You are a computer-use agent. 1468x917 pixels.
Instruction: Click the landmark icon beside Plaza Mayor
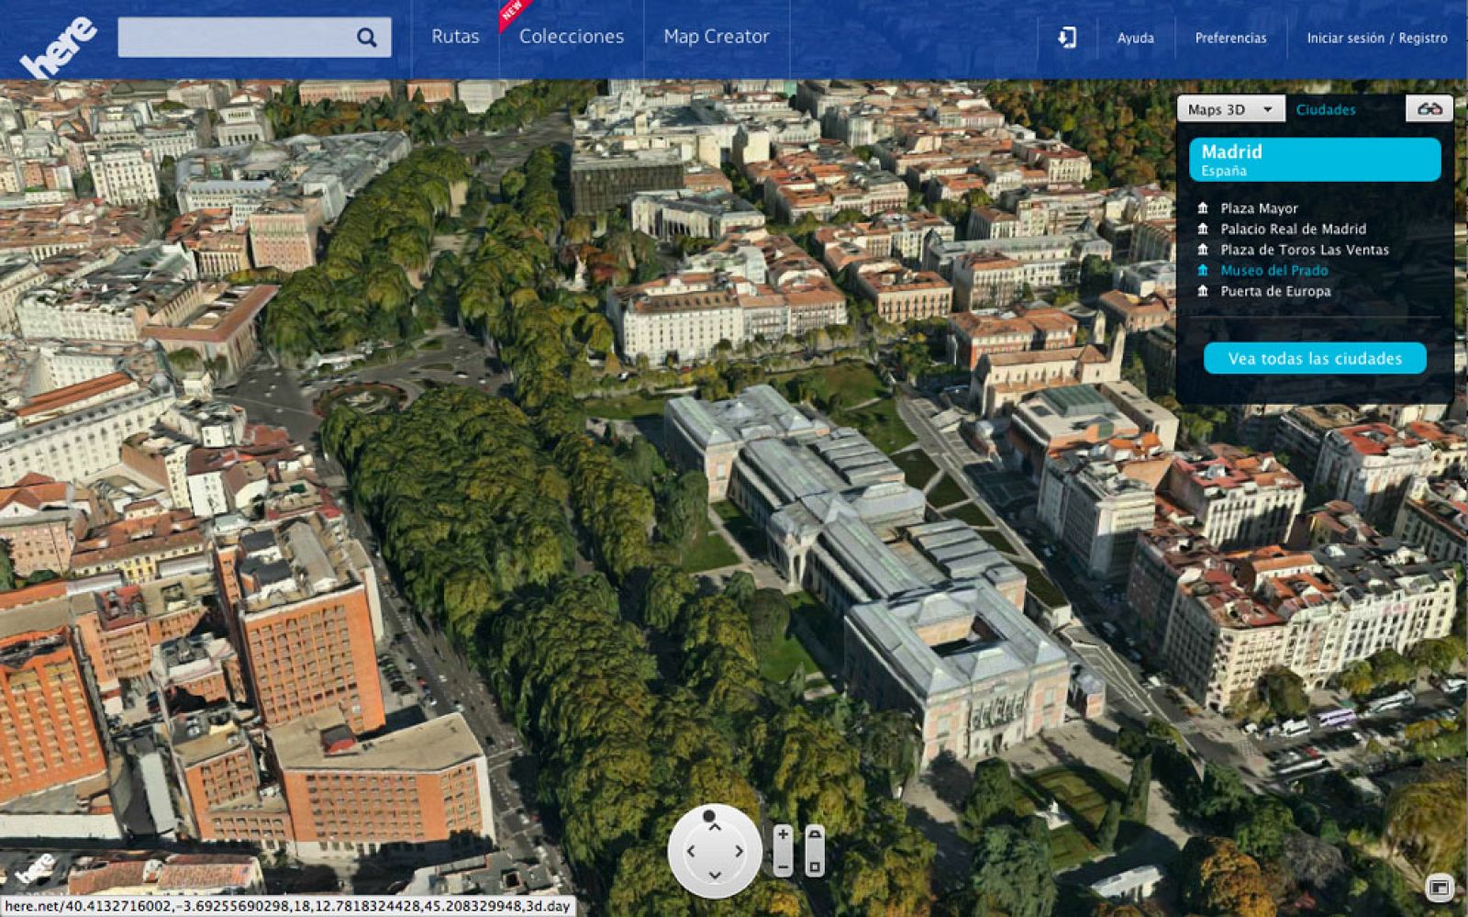point(1203,208)
